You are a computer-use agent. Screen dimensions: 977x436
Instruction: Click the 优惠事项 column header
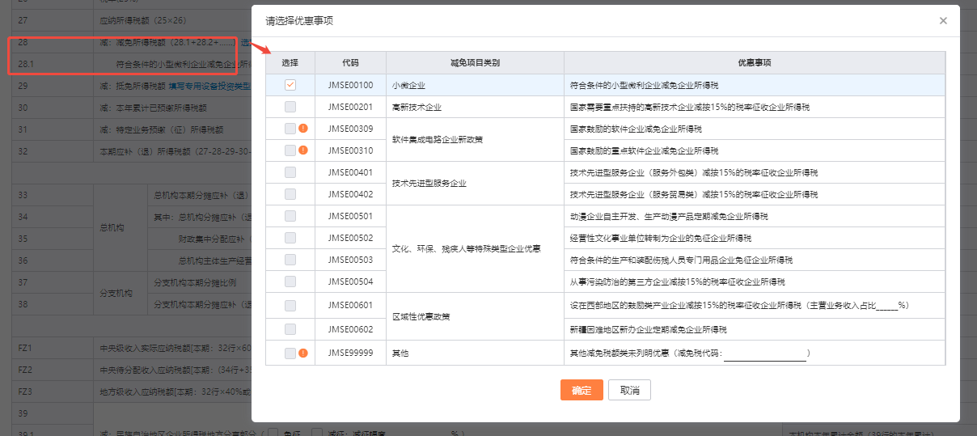point(754,62)
